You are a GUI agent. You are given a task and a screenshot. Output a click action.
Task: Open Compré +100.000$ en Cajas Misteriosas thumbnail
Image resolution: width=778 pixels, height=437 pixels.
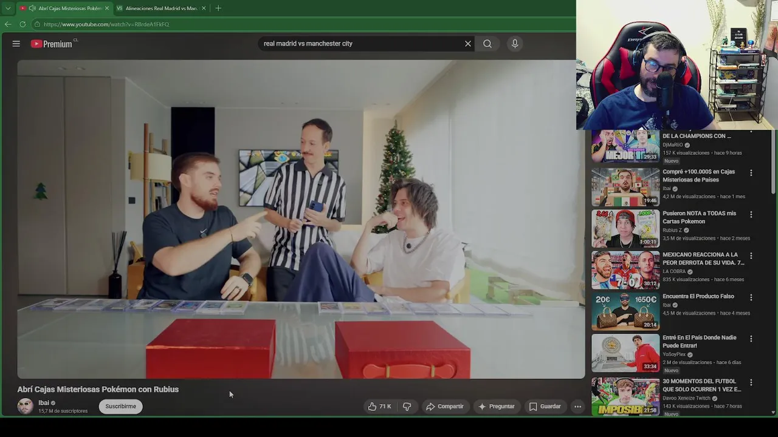(625, 188)
